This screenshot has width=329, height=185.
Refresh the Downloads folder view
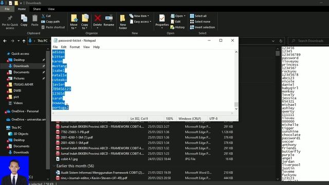(281, 41)
